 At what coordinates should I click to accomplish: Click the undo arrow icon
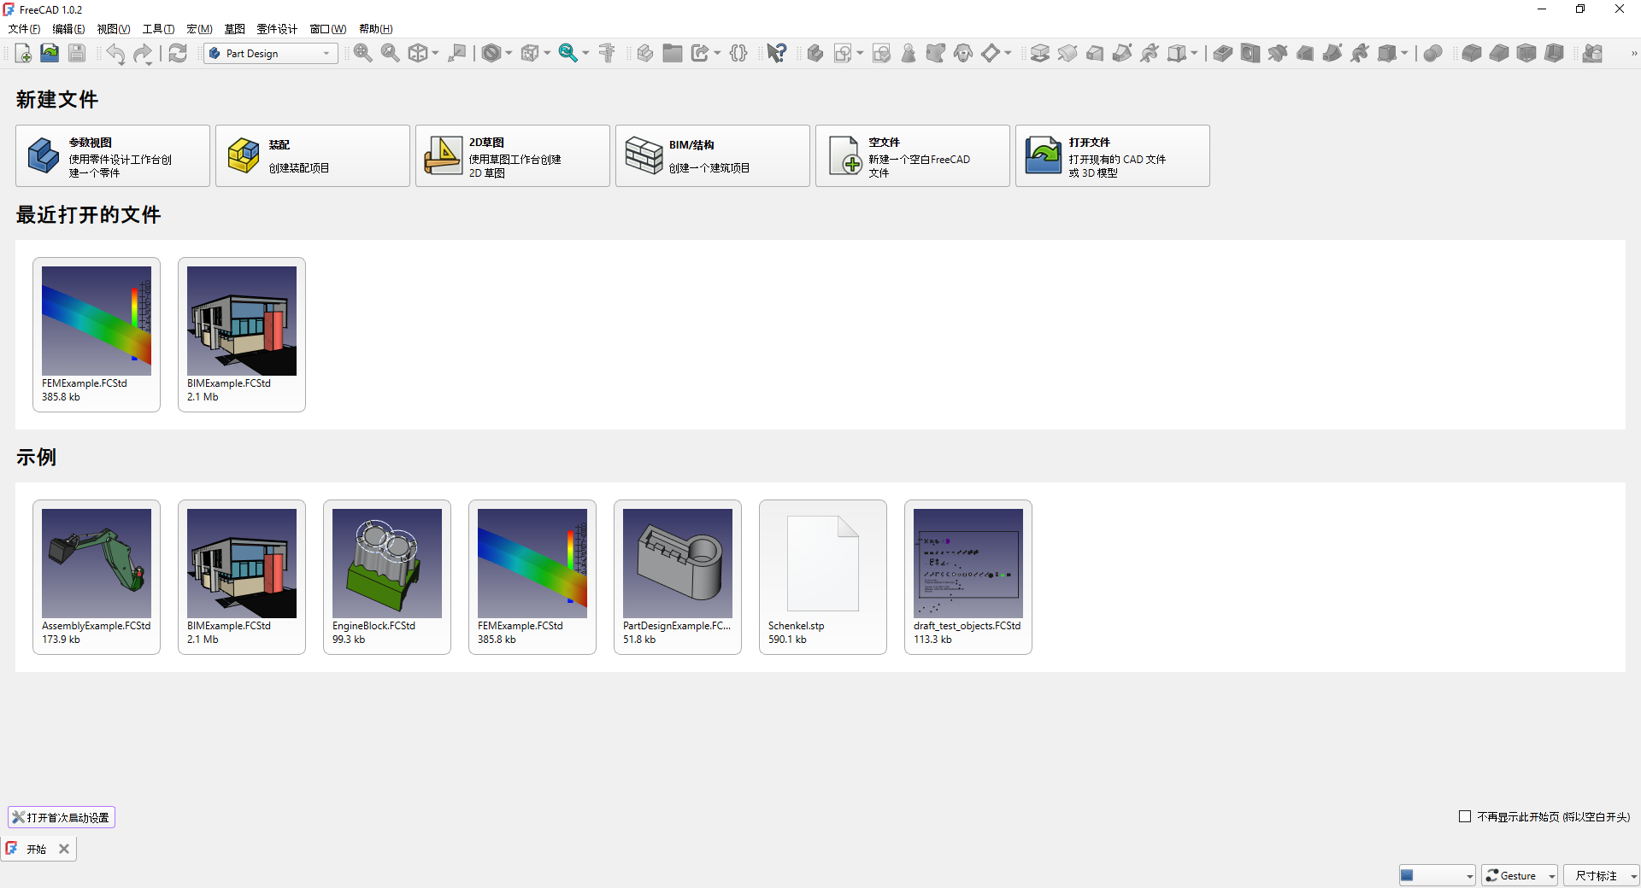[115, 54]
